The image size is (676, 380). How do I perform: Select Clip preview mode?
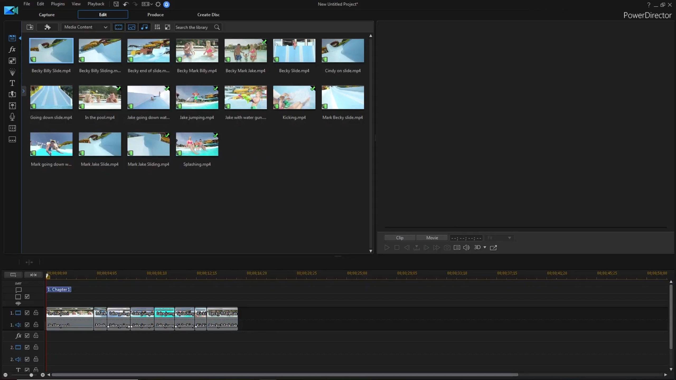[x=400, y=238]
